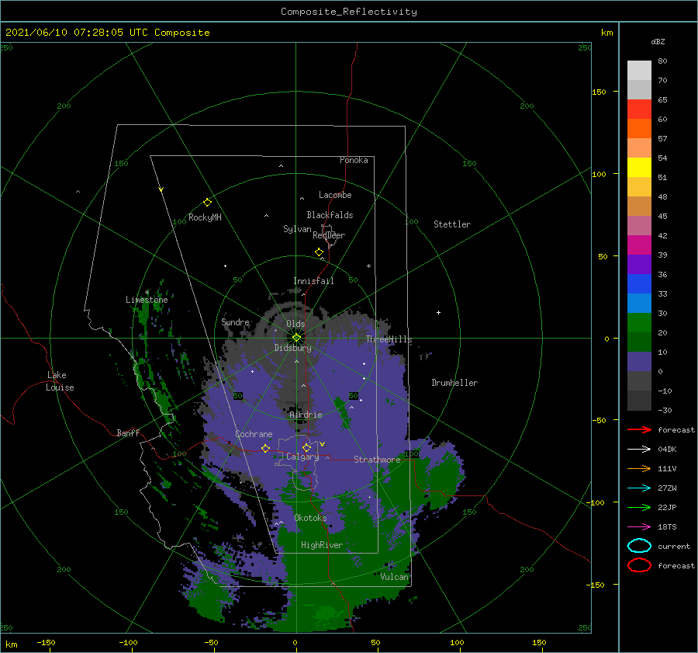The width and height of the screenshot is (698, 653).
Task: Select the white 04DK arrow legend icon
Action: 639,450
